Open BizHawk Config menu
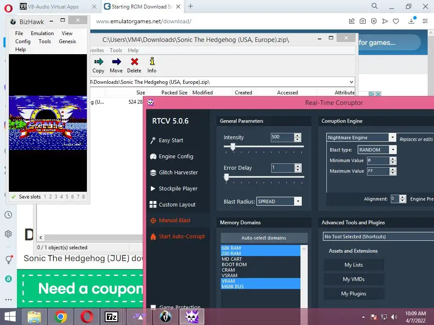This screenshot has width=434, height=325. coord(23,41)
